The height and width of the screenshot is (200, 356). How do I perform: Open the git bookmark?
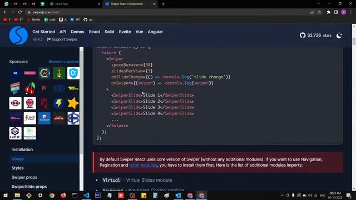click(x=88, y=20)
